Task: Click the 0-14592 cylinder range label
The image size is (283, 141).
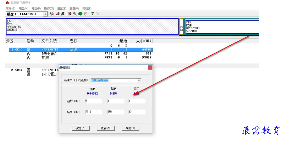Action: [92, 94]
